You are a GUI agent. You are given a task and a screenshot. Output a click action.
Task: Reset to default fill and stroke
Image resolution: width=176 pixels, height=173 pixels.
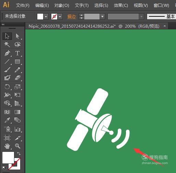coord(4,168)
